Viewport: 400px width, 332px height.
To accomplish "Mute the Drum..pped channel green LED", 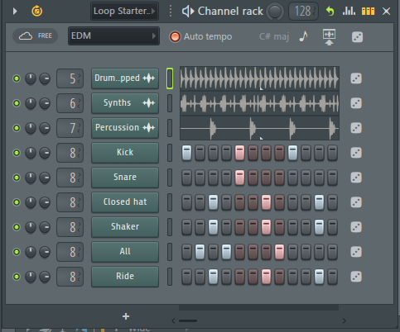I will point(17,78).
